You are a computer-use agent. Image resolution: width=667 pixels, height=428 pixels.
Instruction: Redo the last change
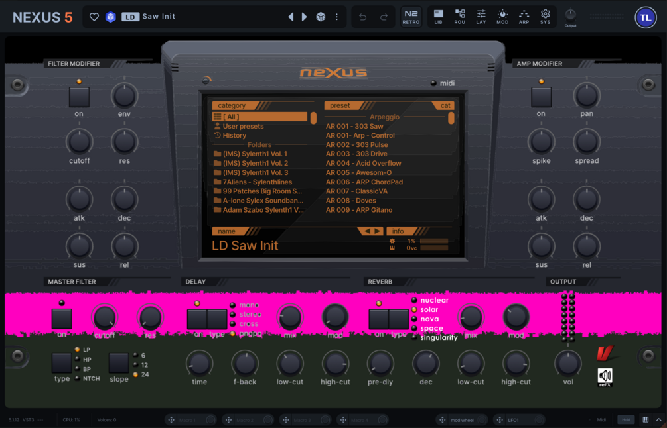384,17
